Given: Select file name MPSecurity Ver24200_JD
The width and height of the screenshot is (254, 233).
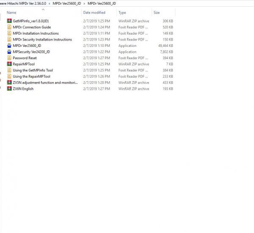Looking at the screenshot, I should [31, 52].
